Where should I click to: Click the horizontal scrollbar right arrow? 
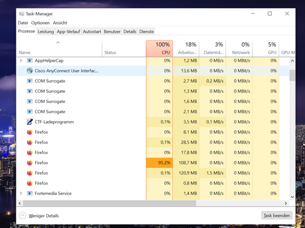coord(286,203)
